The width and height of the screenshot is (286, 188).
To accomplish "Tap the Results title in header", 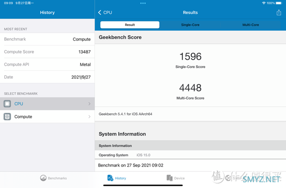I will pyautogui.click(x=190, y=13).
